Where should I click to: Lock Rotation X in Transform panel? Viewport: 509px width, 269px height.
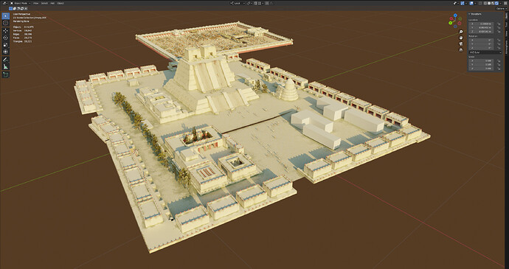point(499,41)
